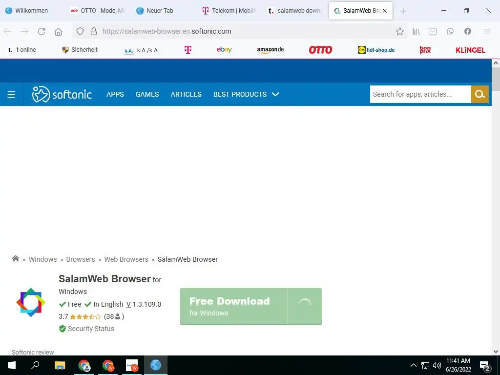Open the t-online bookmark
Image resolution: width=500 pixels, height=375 pixels.
21,50
